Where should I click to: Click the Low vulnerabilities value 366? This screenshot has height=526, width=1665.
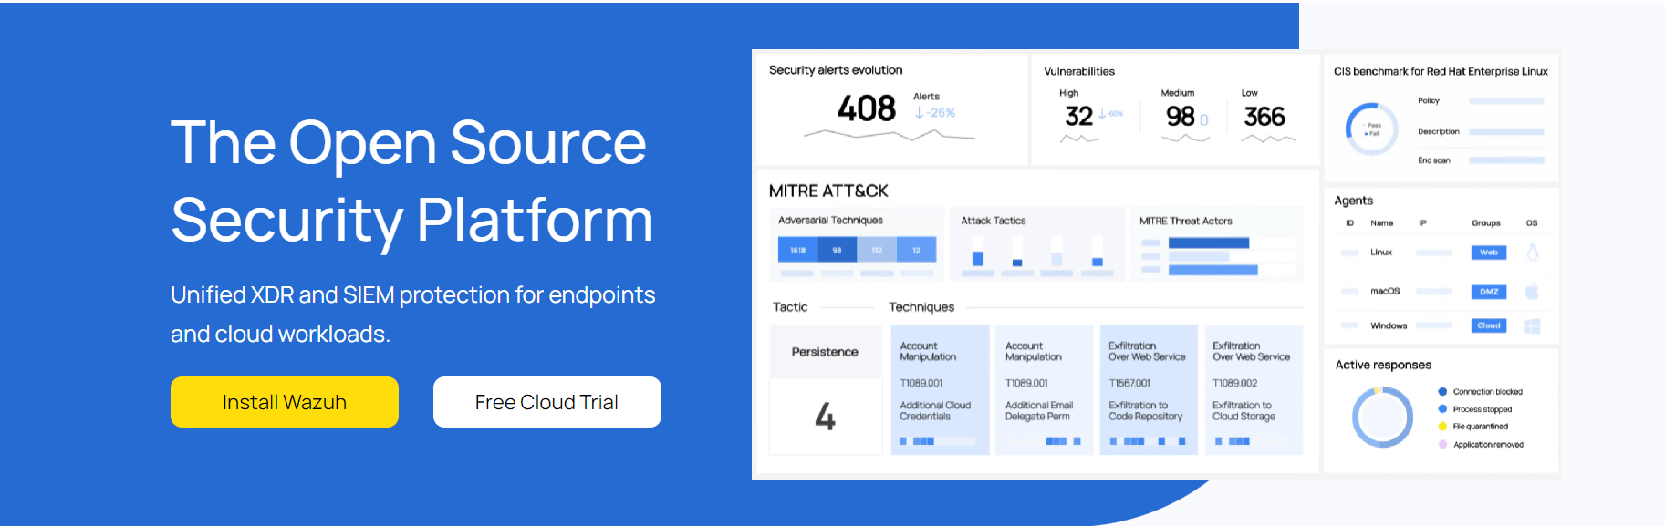[x=1264, y=116]
